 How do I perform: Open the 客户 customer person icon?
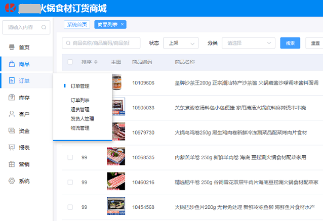point(12,114)
